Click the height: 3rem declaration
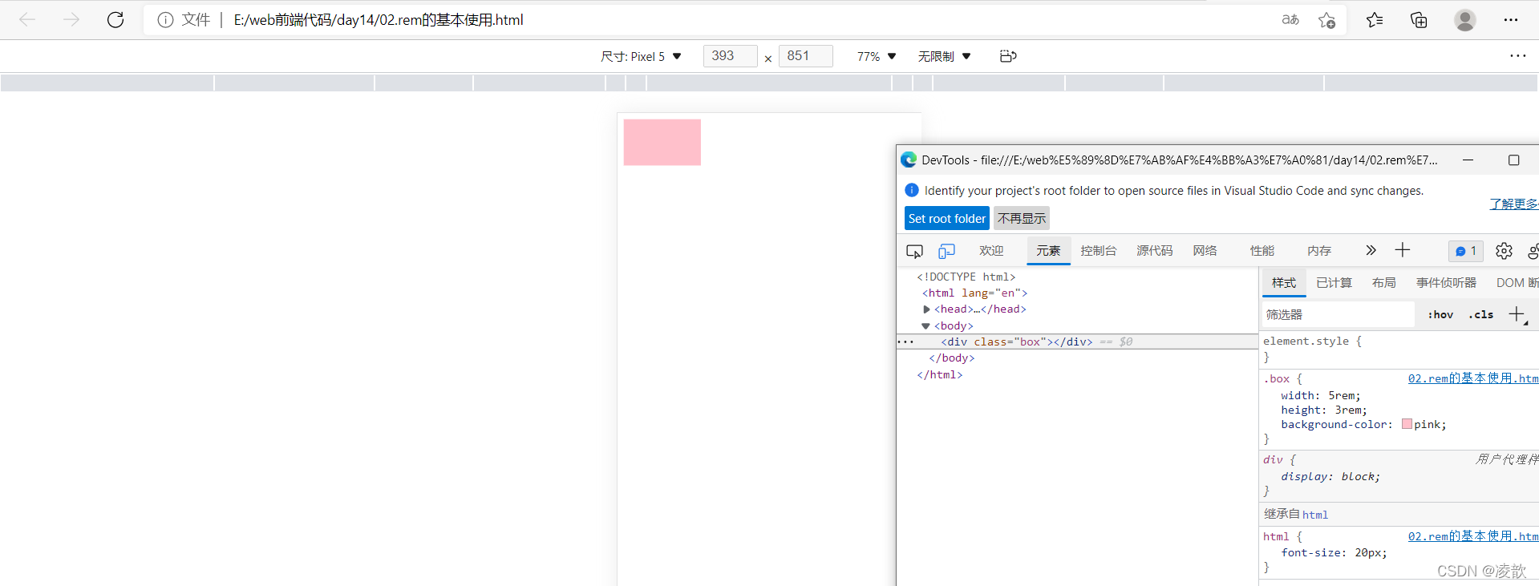Image resolution: width=1539 pixels, height=586 pixels. (1324, 410)
